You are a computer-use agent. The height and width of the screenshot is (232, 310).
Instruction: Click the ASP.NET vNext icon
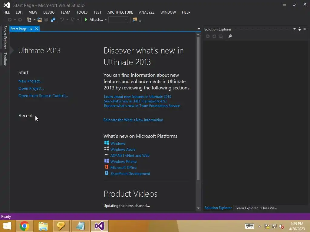106,155
